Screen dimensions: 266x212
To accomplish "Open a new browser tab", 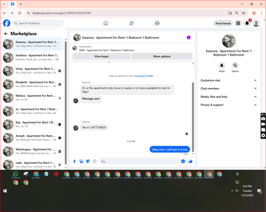I will 21,4.
